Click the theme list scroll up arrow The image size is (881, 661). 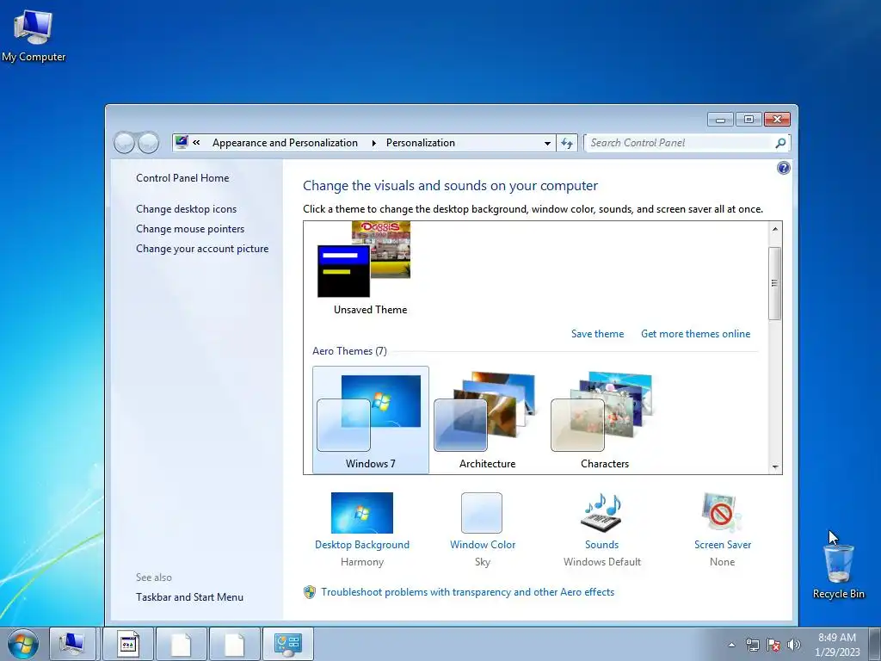pos(775,229)
